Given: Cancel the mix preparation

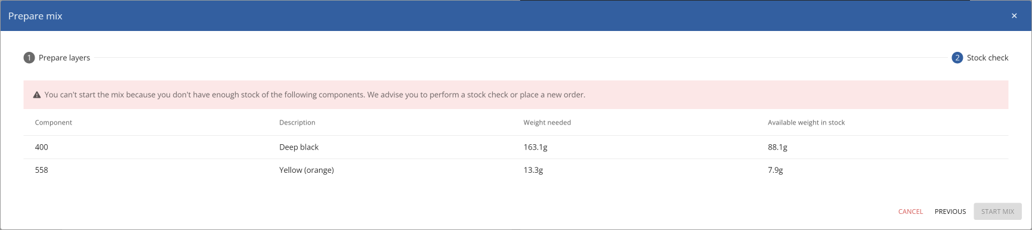Looking at the screenshot, I should (x=910, y=212).
